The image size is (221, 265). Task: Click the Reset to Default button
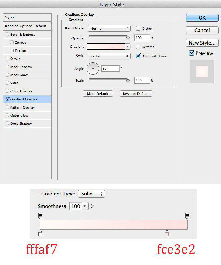(x=136, y=93)
